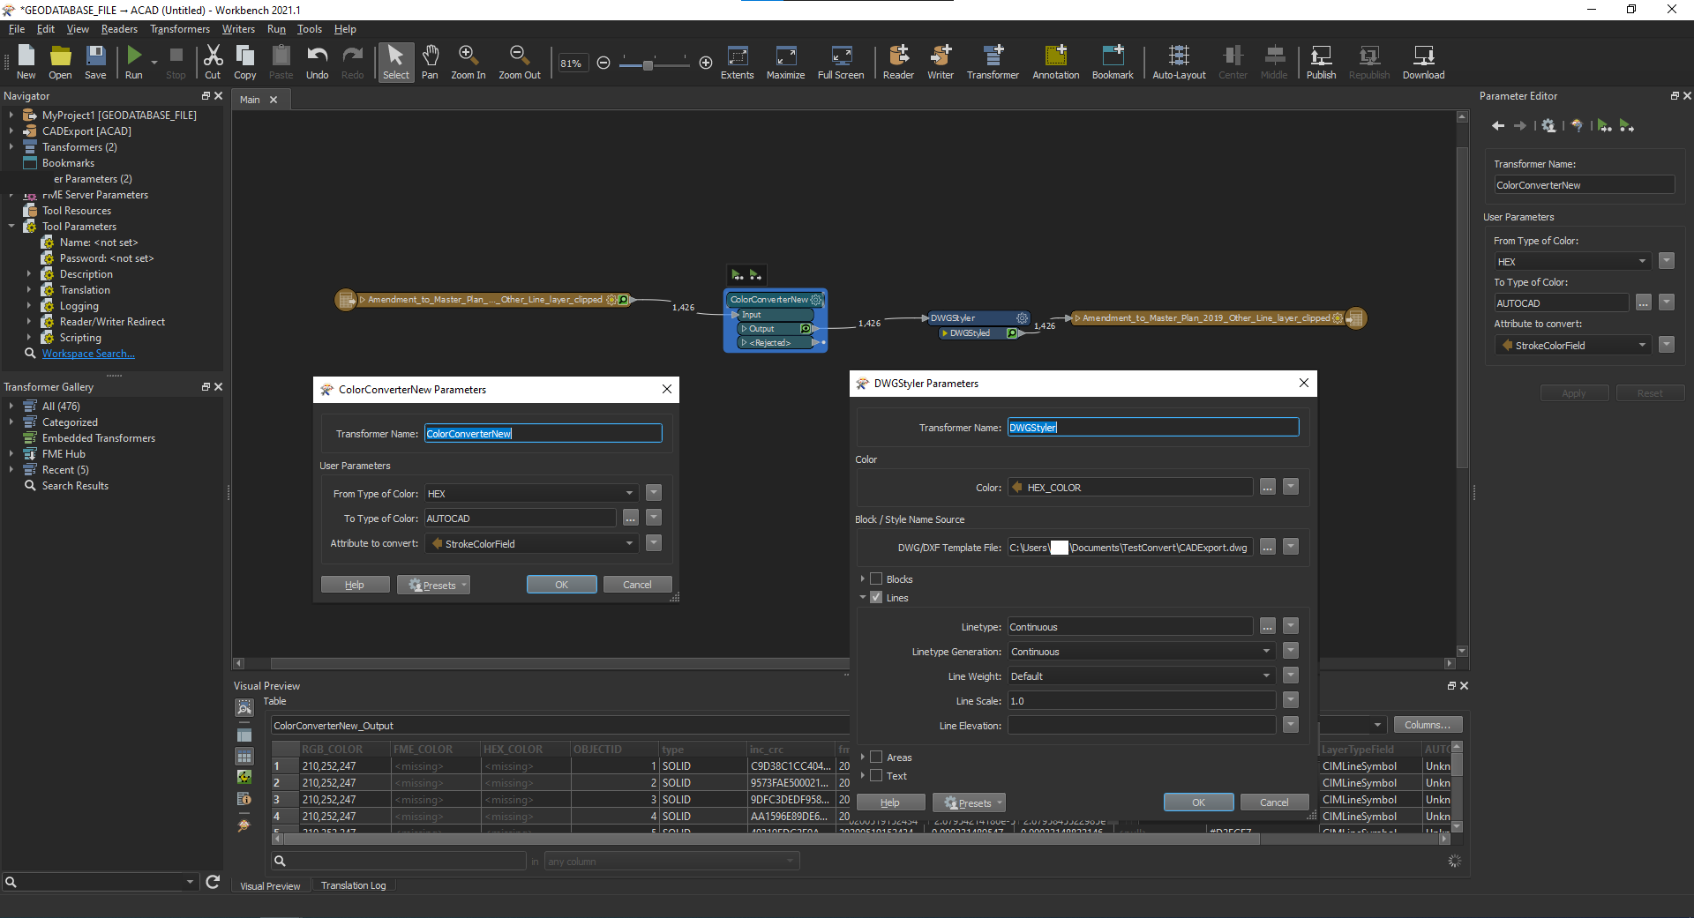Zoom to Extents on the canvas
This screenshot has height=918, width=1694.
(x=738, y=62)
